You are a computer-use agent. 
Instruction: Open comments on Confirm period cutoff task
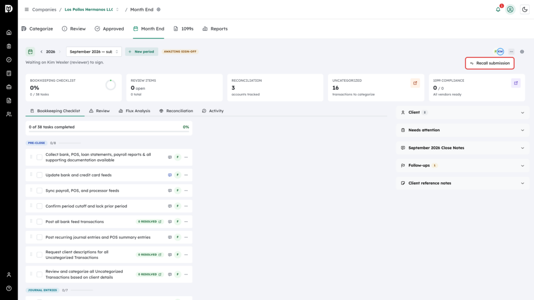pyautogui.click(x=169, y=206)
